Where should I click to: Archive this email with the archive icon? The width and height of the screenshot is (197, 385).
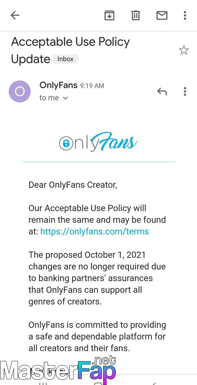point(109,16)
